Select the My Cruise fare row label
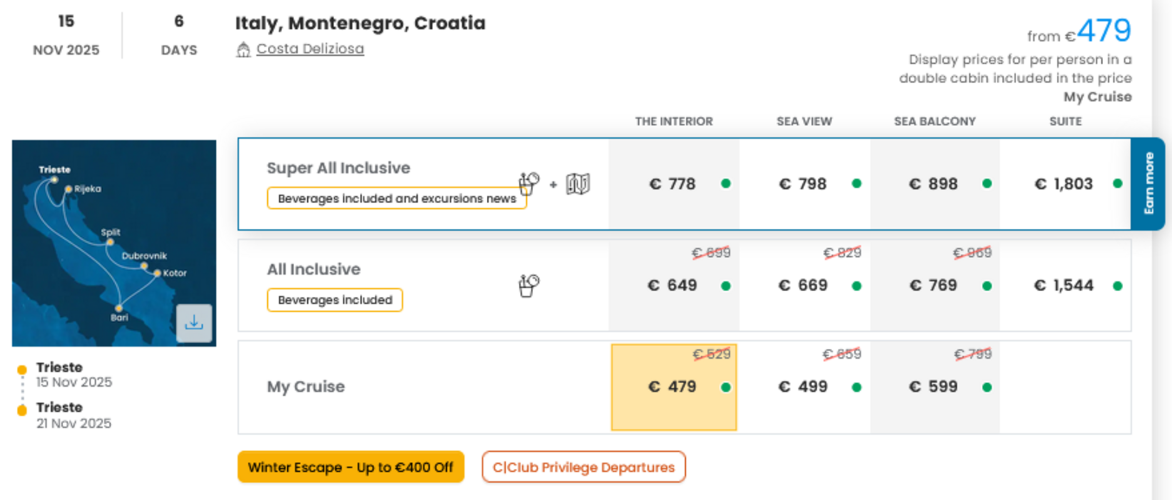This screenshot has width=1172, height=500. pos(306,387)
